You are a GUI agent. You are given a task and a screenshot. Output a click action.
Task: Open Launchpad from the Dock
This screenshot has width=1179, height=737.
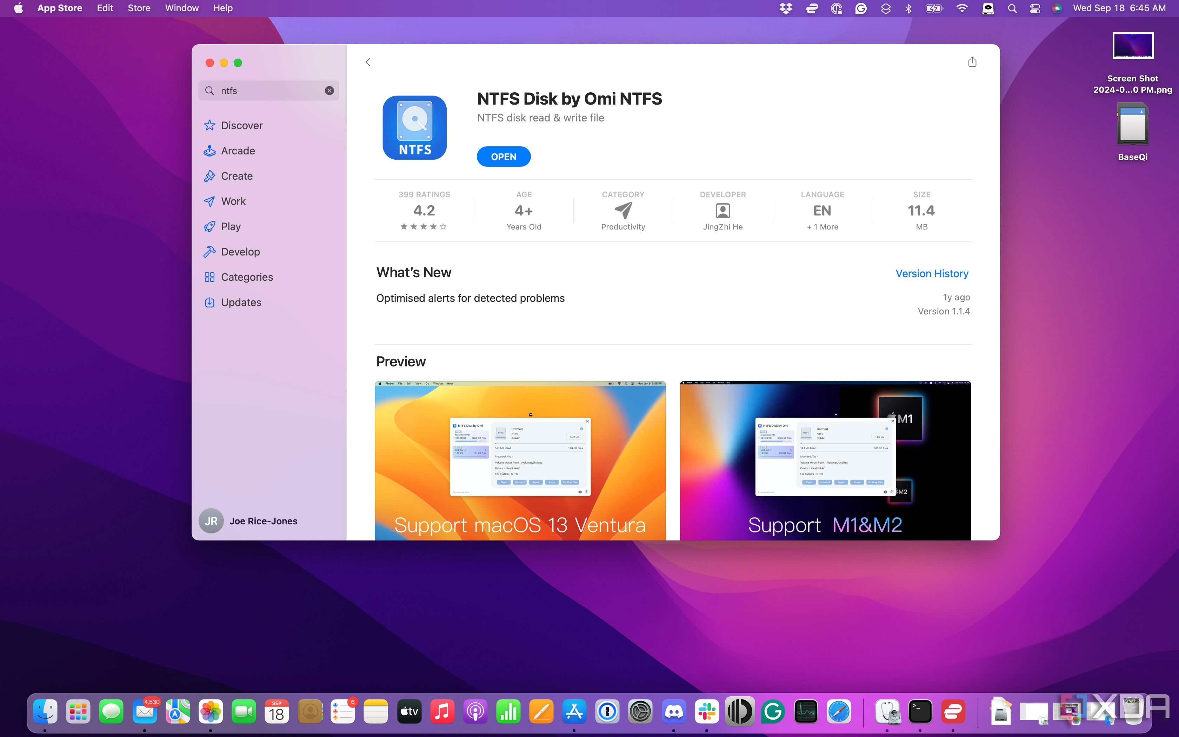[78, 712]
